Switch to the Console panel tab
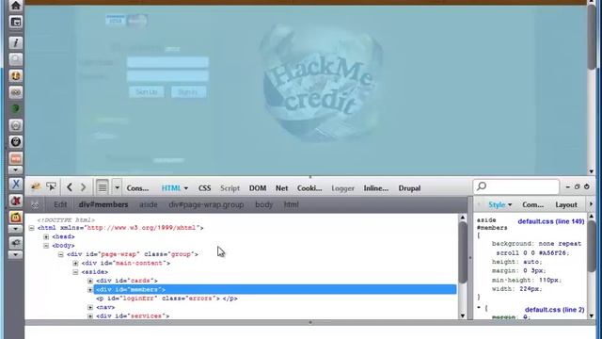The height and width of the screenshot is (339, 602). 137,188
